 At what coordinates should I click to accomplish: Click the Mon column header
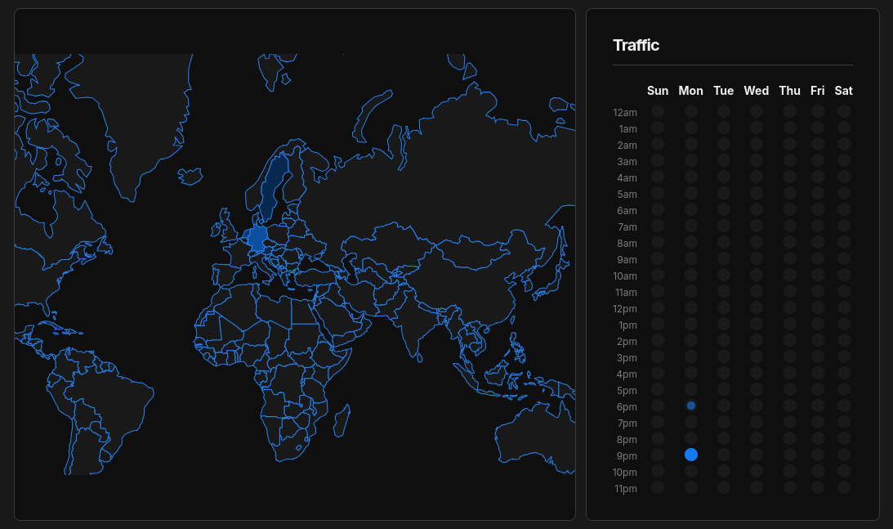point(691,91)
